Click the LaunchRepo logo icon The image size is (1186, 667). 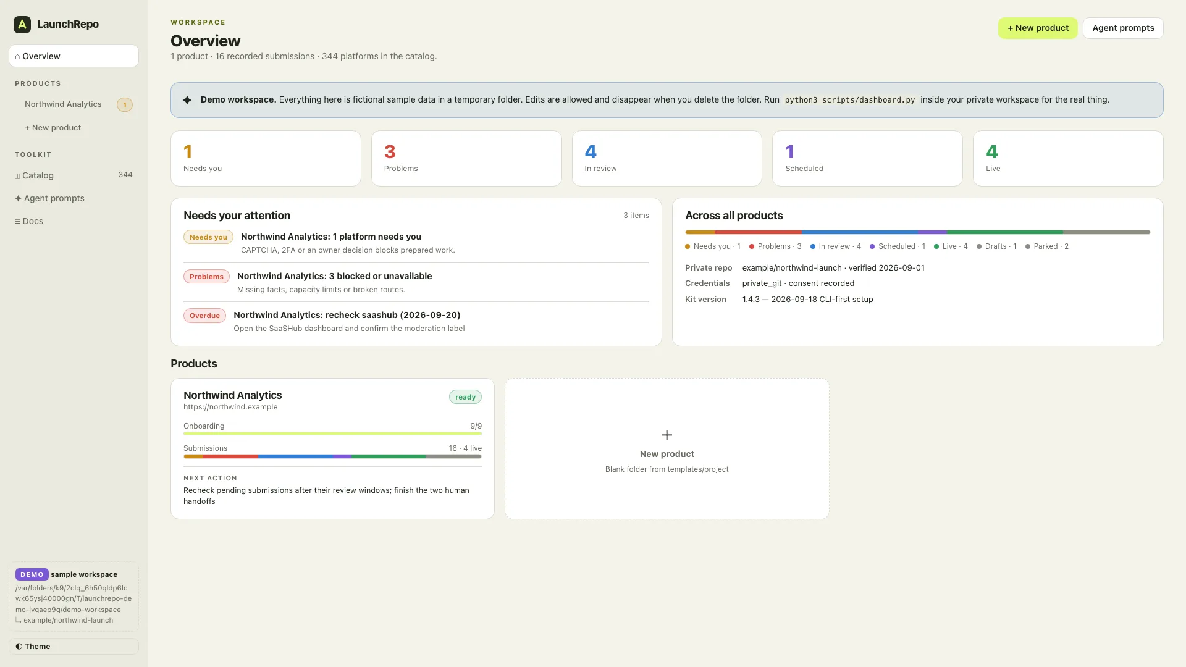pyautogui.click(x=22, y=24)
